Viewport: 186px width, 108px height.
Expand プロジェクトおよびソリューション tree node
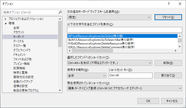click(5, 19)
